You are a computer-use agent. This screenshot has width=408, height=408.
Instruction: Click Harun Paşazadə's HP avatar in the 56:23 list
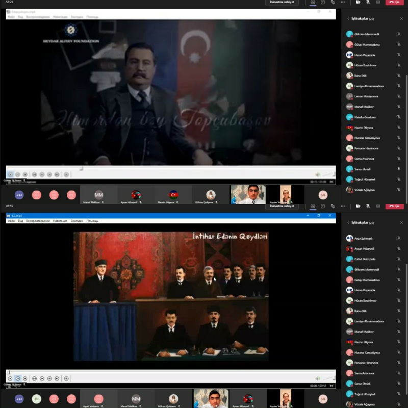[x=349, y=55]
